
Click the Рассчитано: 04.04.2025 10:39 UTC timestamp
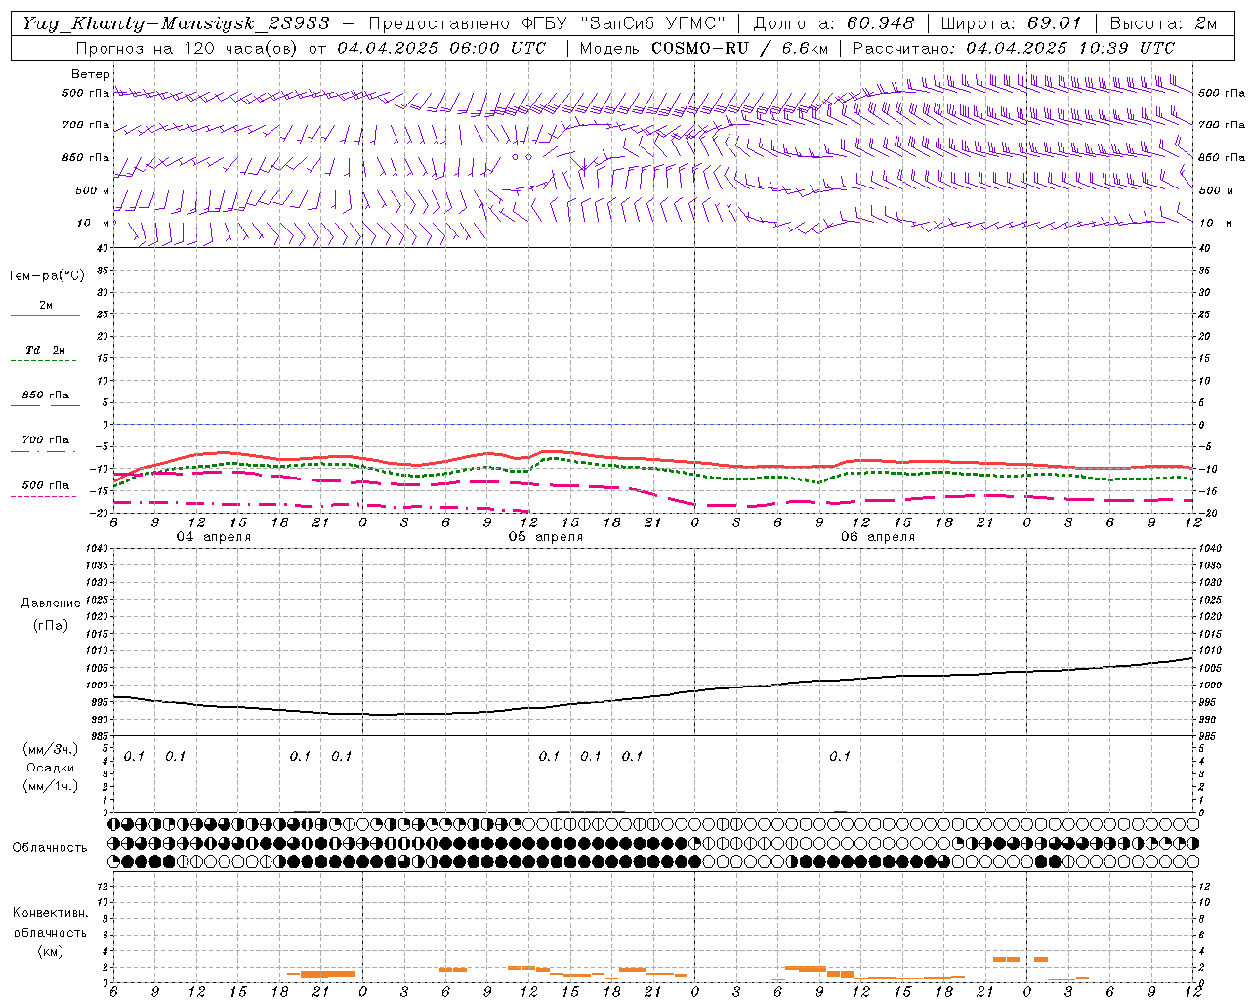[x=1014, y=48]
